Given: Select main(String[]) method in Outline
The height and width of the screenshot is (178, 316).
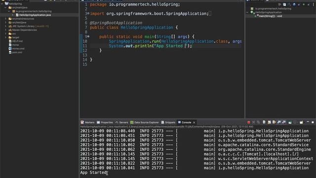Looking at the screenshot, I should 270,16.
